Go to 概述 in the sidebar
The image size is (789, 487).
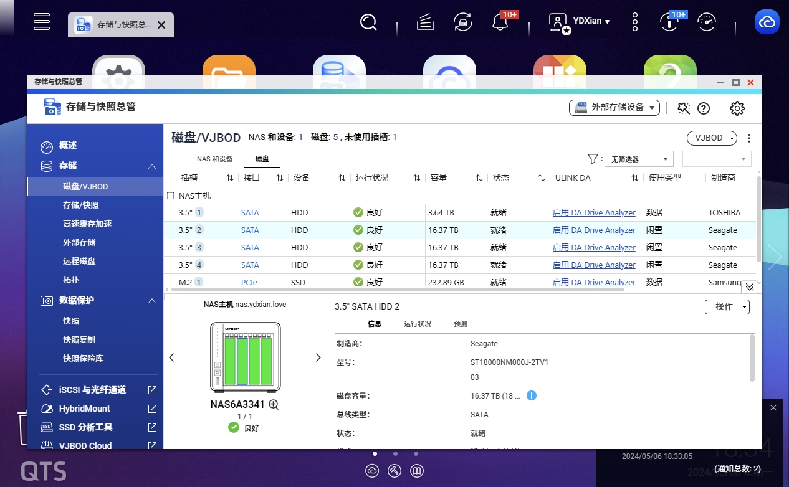(x=68, y=145)
